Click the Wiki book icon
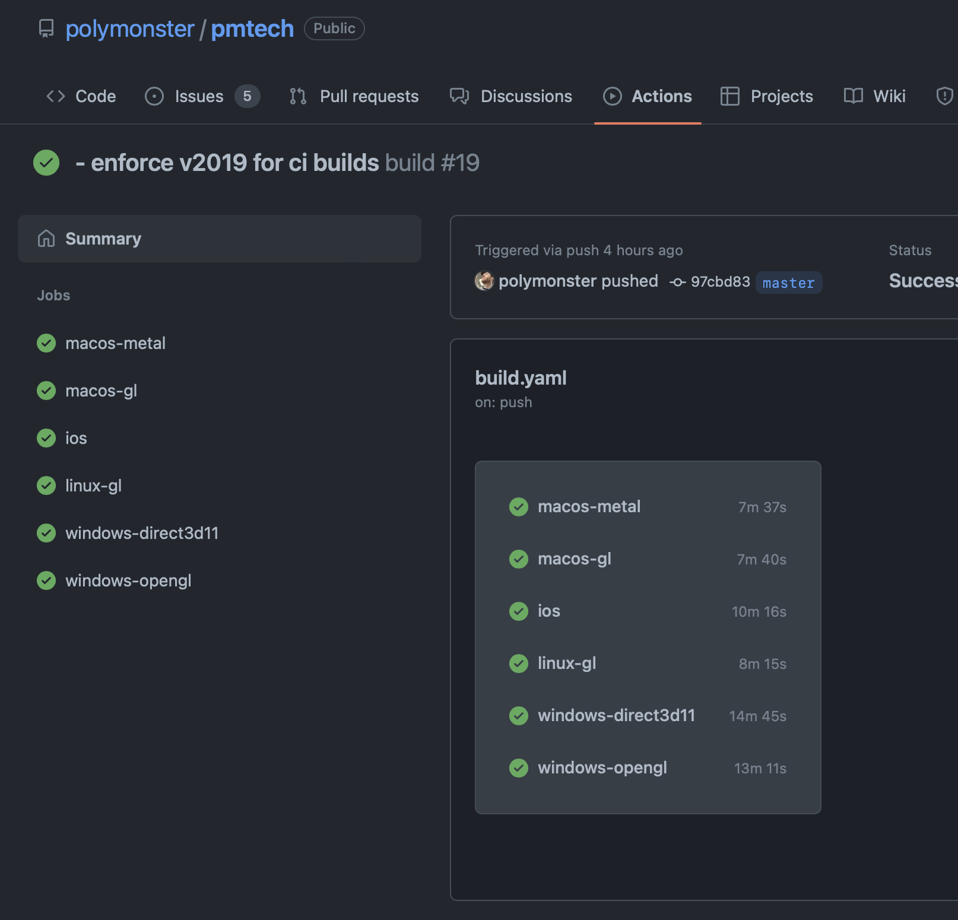The image size is (958, 920). click(x=854, y=96)
